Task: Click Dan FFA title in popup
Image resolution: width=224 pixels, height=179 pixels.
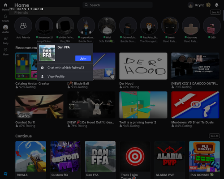Action: point(64,47)
